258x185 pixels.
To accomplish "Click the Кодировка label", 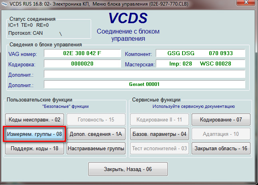I will (x=22, y=64).
